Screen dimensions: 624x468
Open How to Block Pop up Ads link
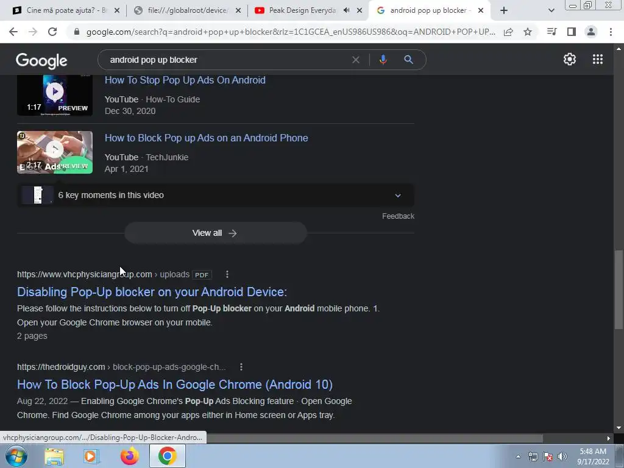tap(206, 138)
